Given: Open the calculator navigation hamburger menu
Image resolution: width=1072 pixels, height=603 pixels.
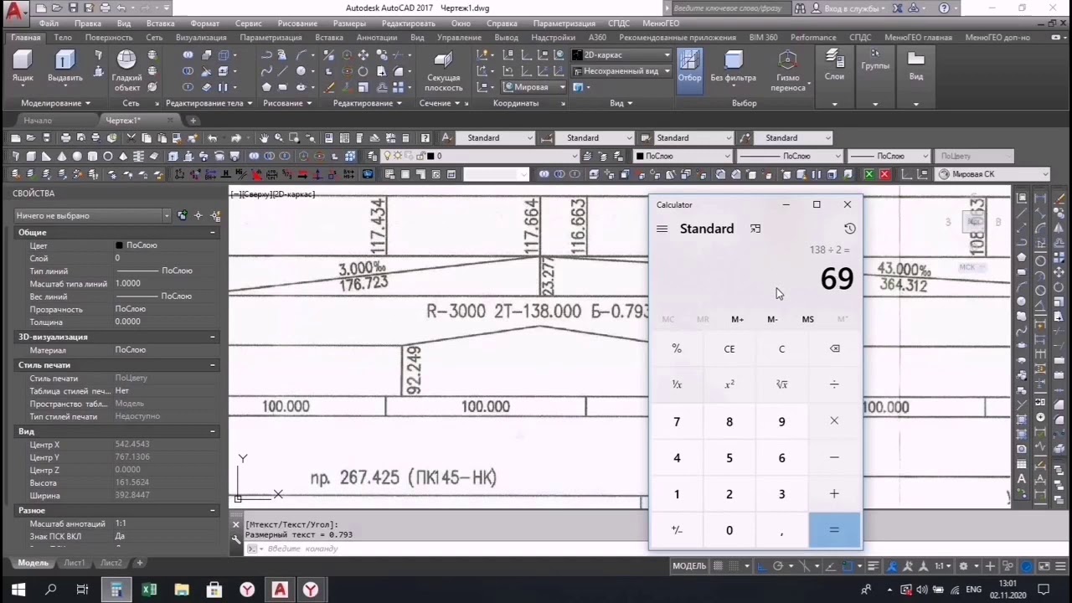Looking at the screenshot, I should tap(662, 229).
